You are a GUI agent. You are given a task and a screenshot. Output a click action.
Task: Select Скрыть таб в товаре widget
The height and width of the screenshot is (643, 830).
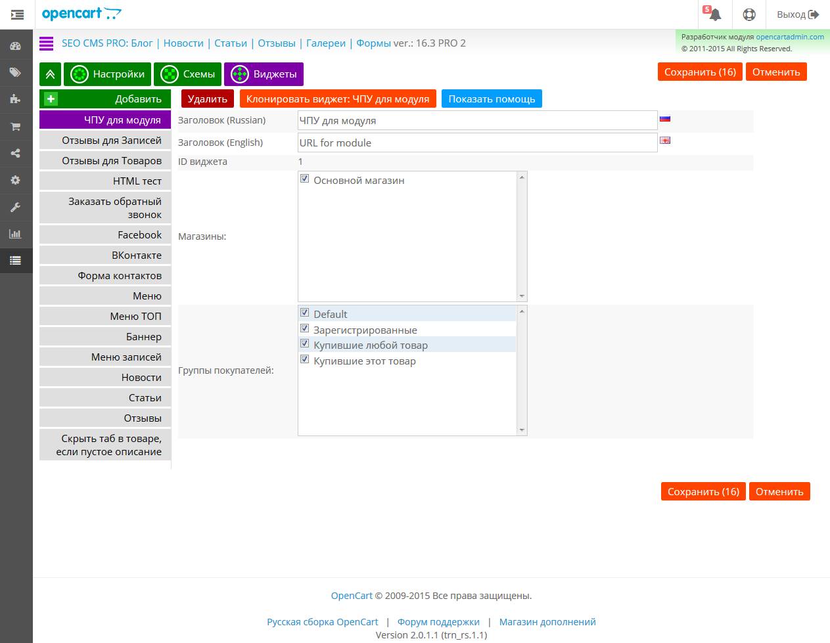(105, 445)
